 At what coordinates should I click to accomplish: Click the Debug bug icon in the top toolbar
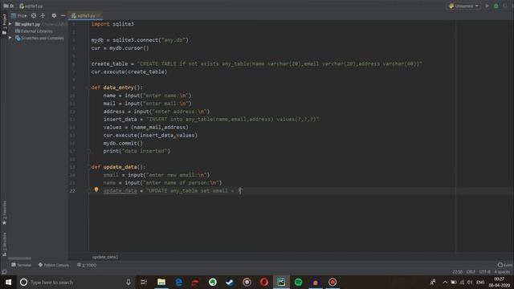point(496,6)
